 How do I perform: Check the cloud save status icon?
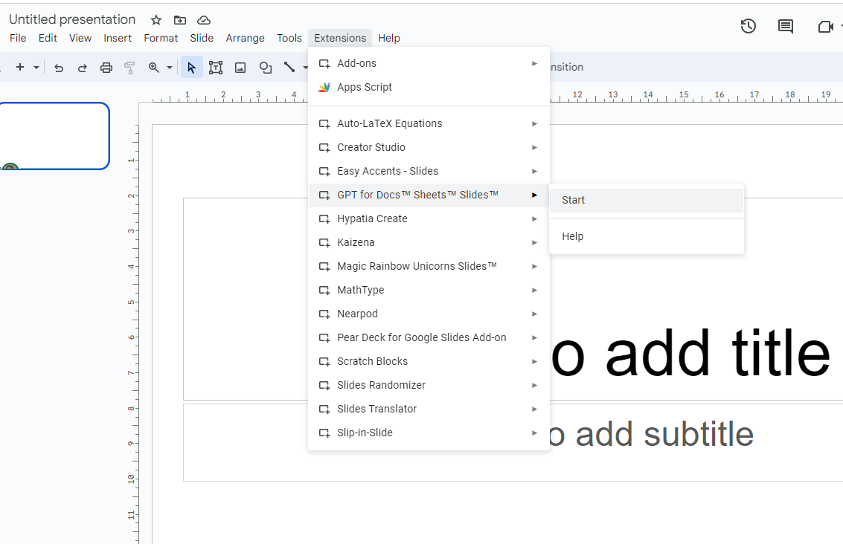[x=204, y=20]
